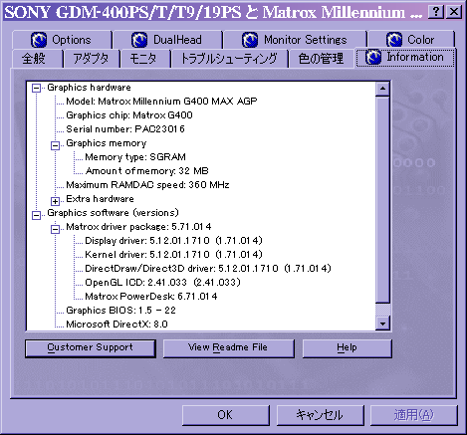Viewport: 467px width, 435px height.
Task: Select the Kernel driver version row
Action: coord(173,255)
